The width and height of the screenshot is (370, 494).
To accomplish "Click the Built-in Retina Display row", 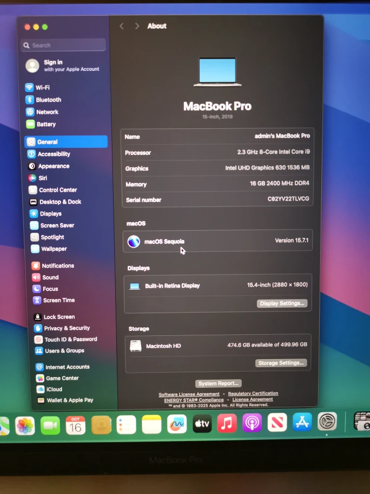I will [x=218, y=285].
